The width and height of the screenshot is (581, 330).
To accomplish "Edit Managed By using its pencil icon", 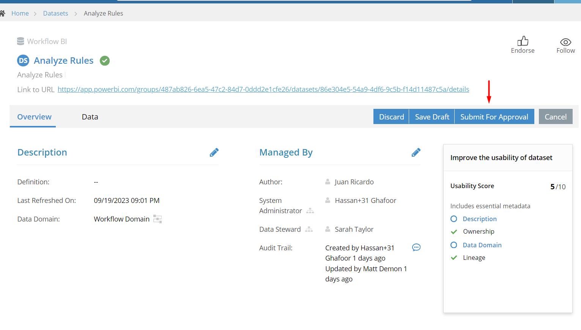I will (x=416, y=152).
